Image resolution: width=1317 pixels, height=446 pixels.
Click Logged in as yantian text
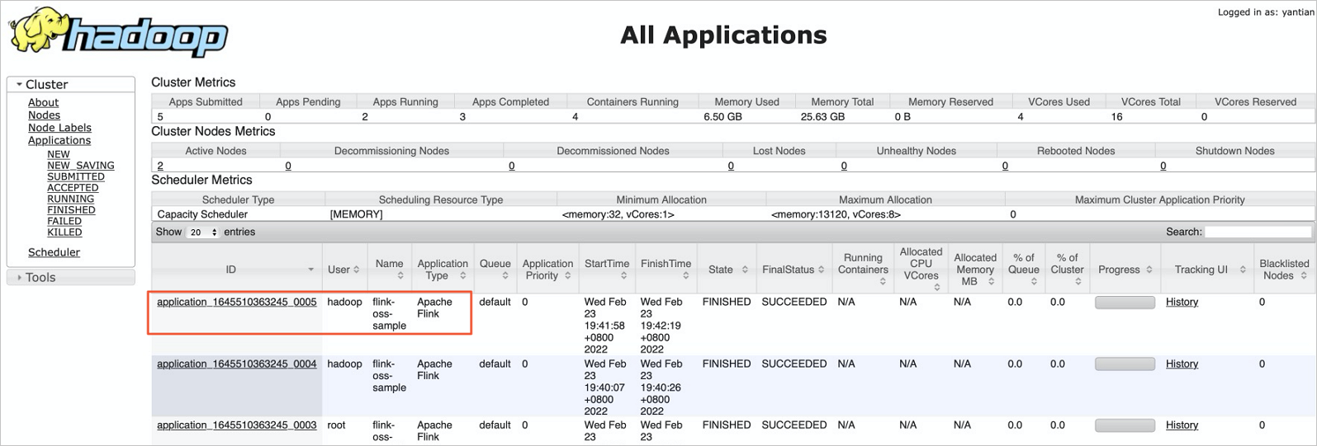(1266, 12)
